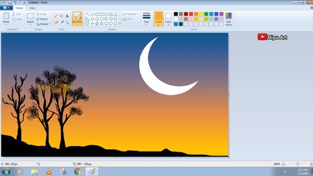Click the Color 1 button
Image resolution: width=313 pixels, height=176 pixels.
[158, 19]
